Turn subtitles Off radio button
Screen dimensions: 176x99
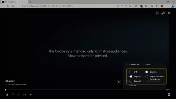point(131,72)
